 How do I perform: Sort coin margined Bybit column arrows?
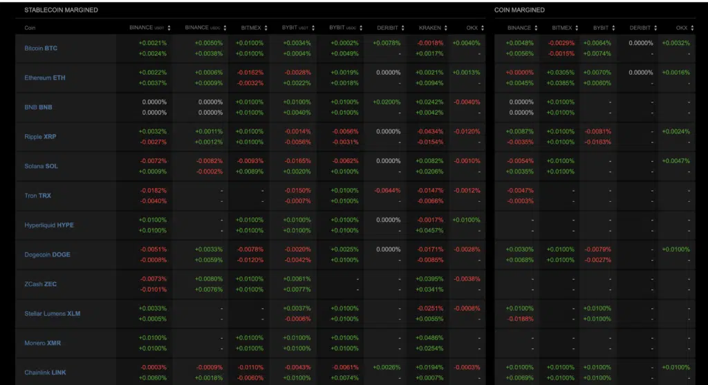(x=614, y=28)
